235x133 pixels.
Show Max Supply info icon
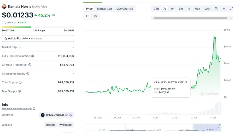[x=19, y=91]
